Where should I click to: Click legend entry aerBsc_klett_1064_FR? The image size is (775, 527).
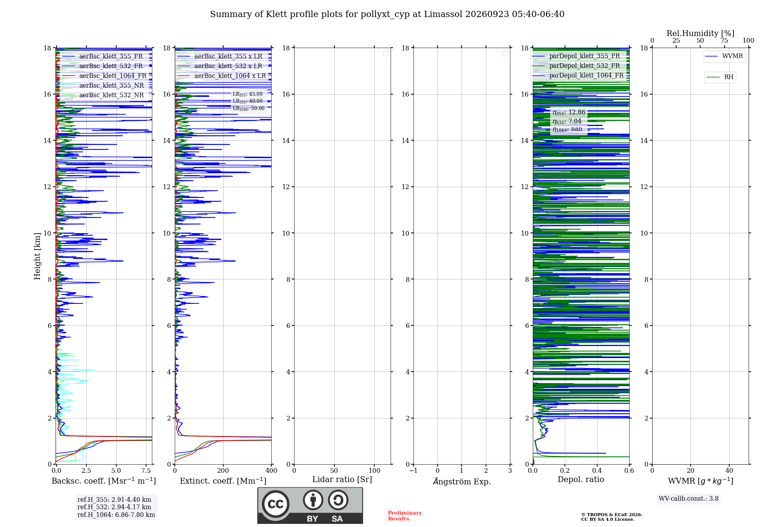click(104, 76)
